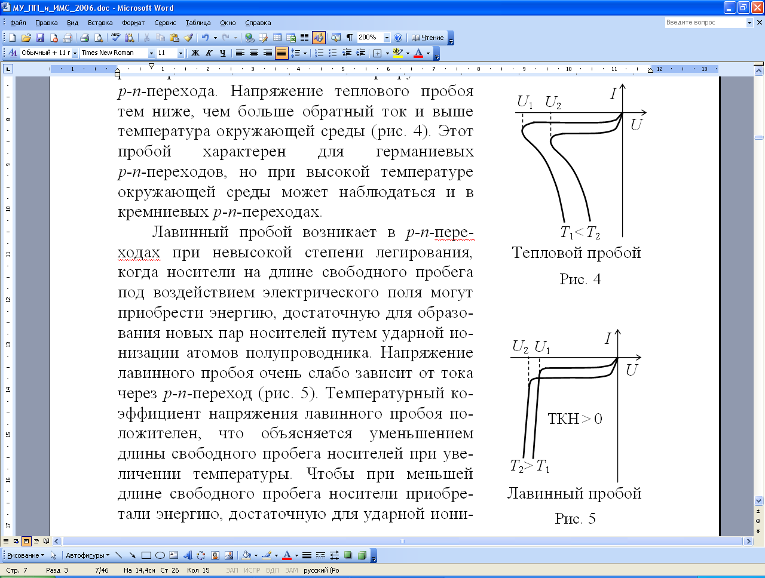Screen dimensions: 765x578
Task: Open the borders dropdown arrow
Action: coord(387,53)
